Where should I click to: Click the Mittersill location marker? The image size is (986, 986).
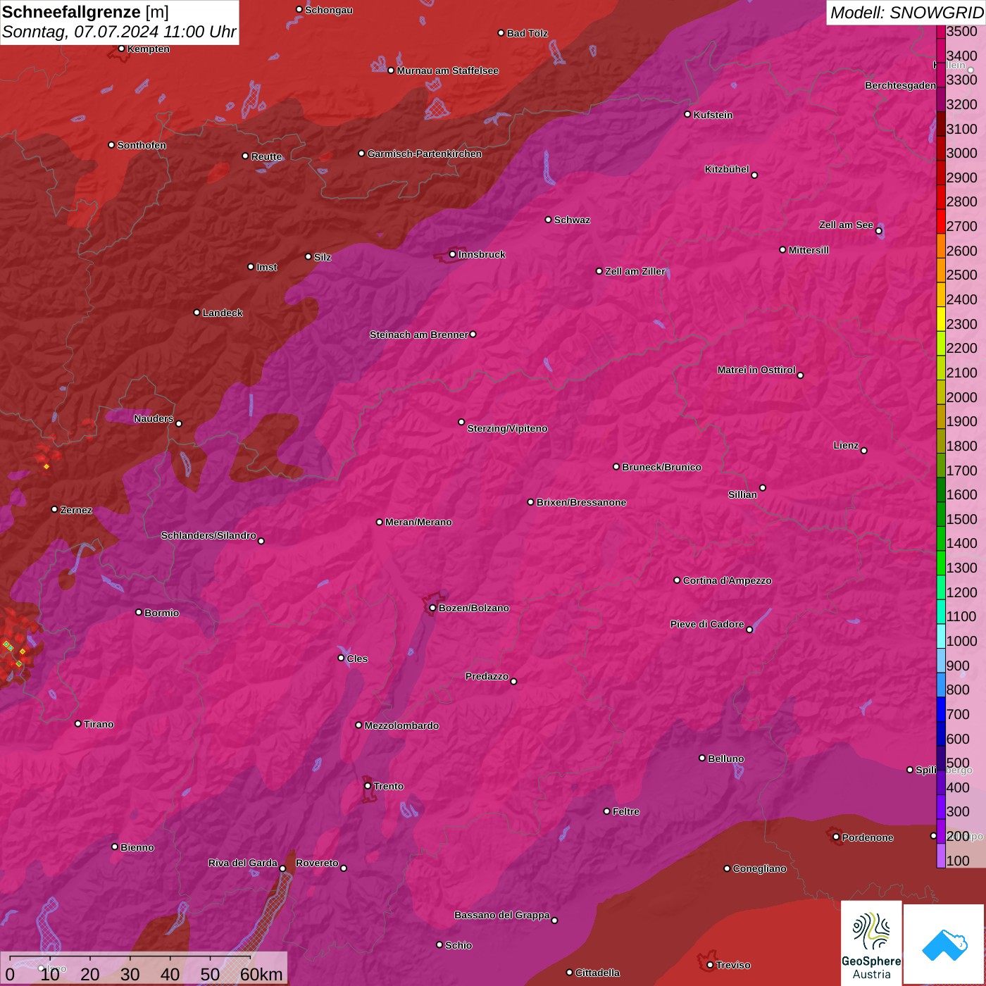coord(782,249)
